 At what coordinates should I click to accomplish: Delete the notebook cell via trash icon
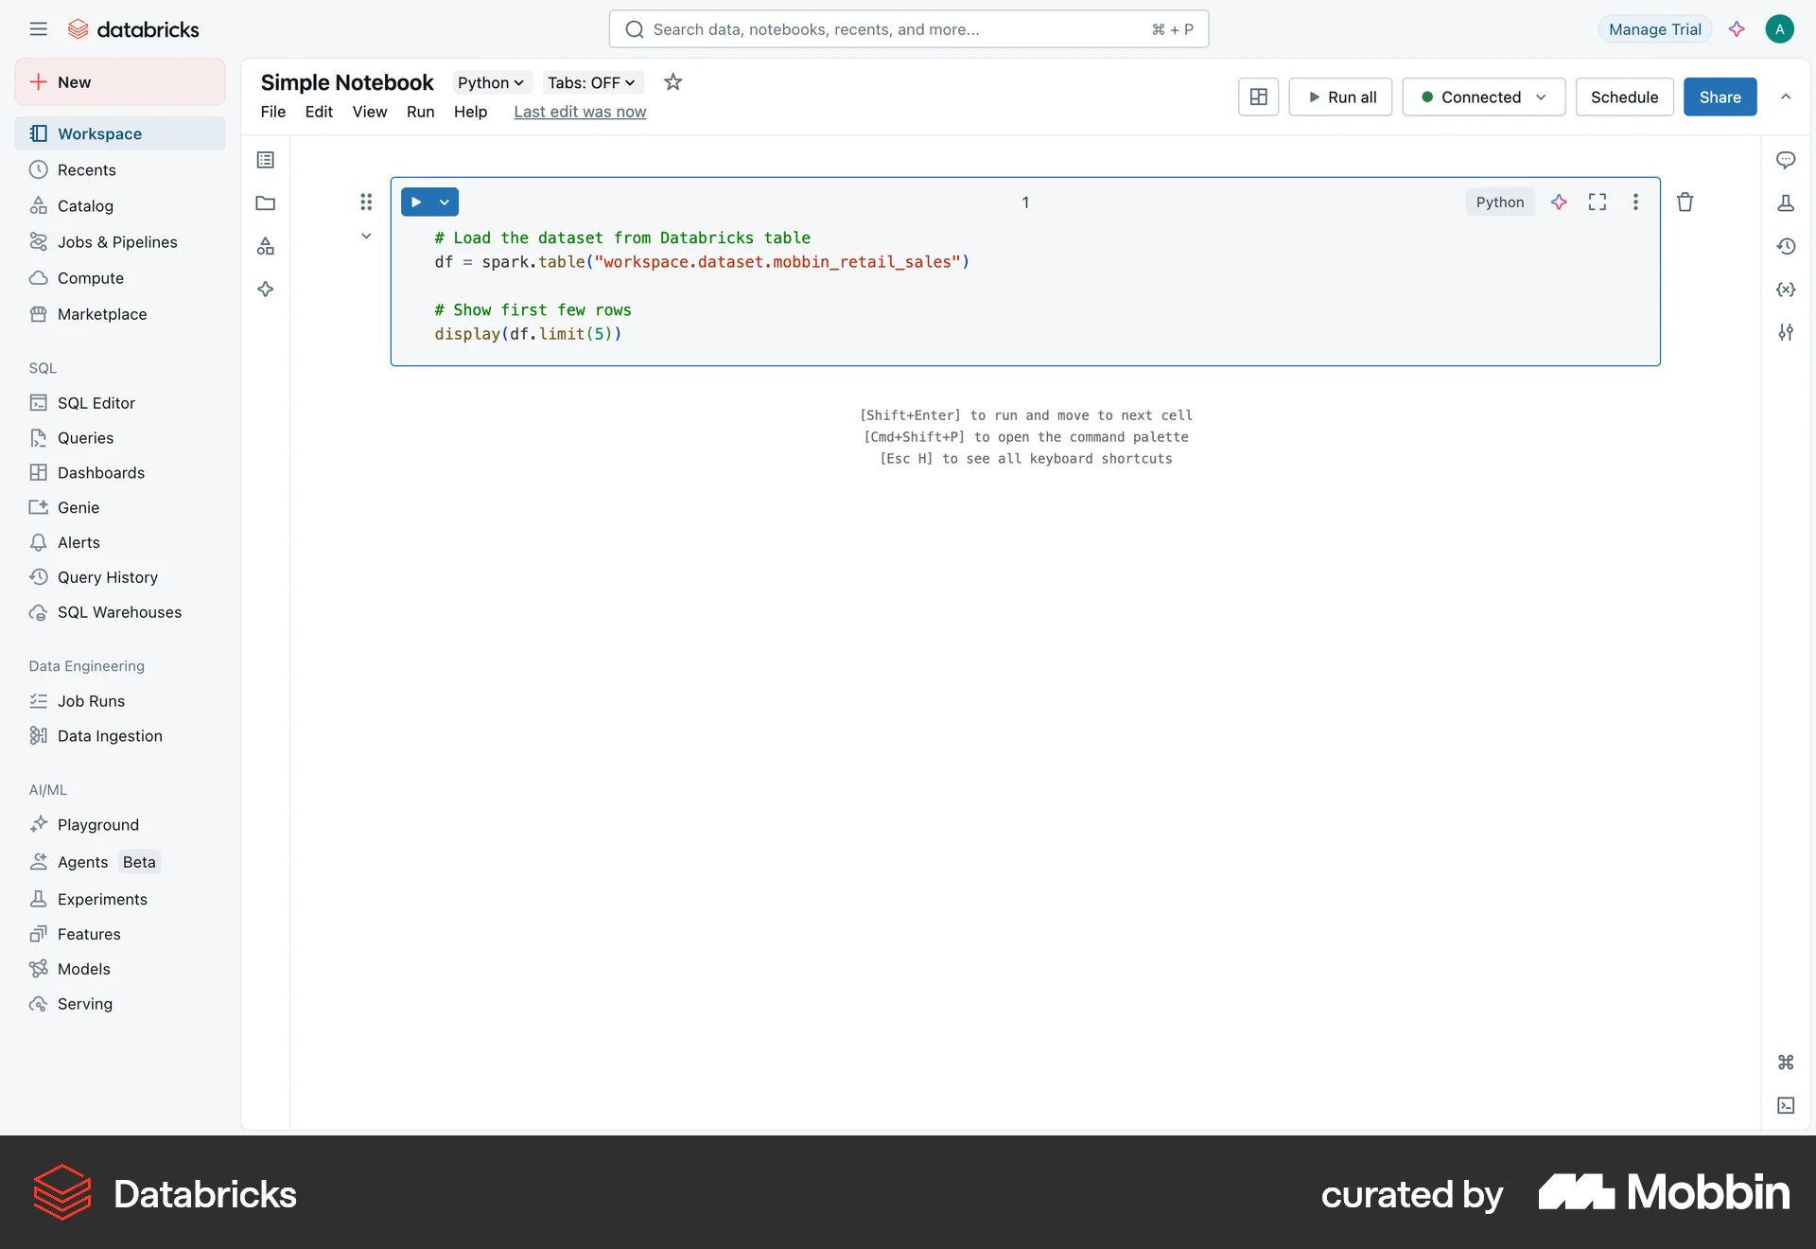1685,202
